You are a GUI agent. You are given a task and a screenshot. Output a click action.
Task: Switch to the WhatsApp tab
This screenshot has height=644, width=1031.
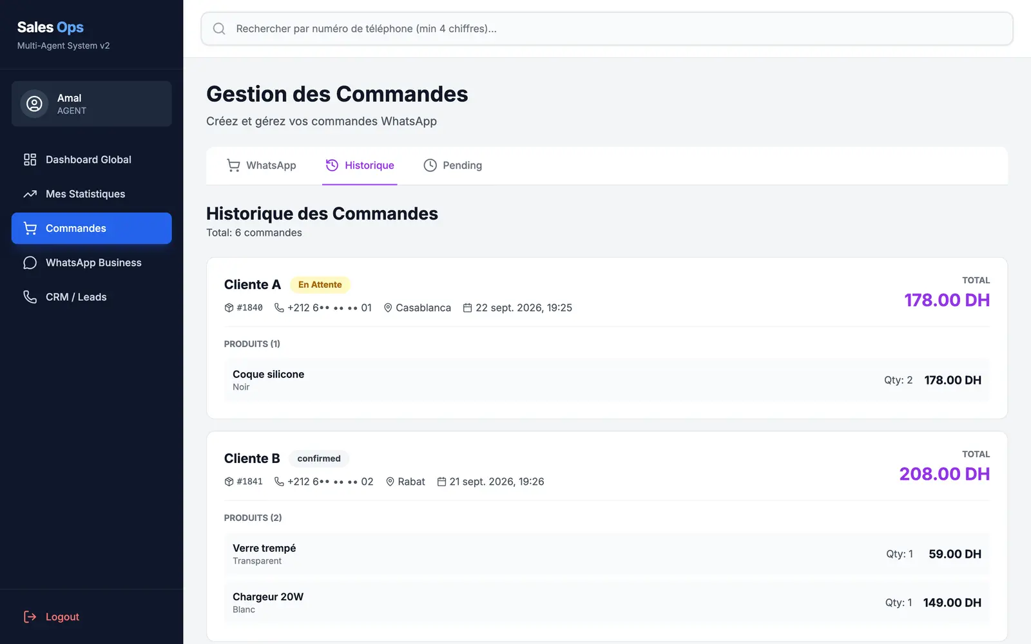[x=262, y=166]
